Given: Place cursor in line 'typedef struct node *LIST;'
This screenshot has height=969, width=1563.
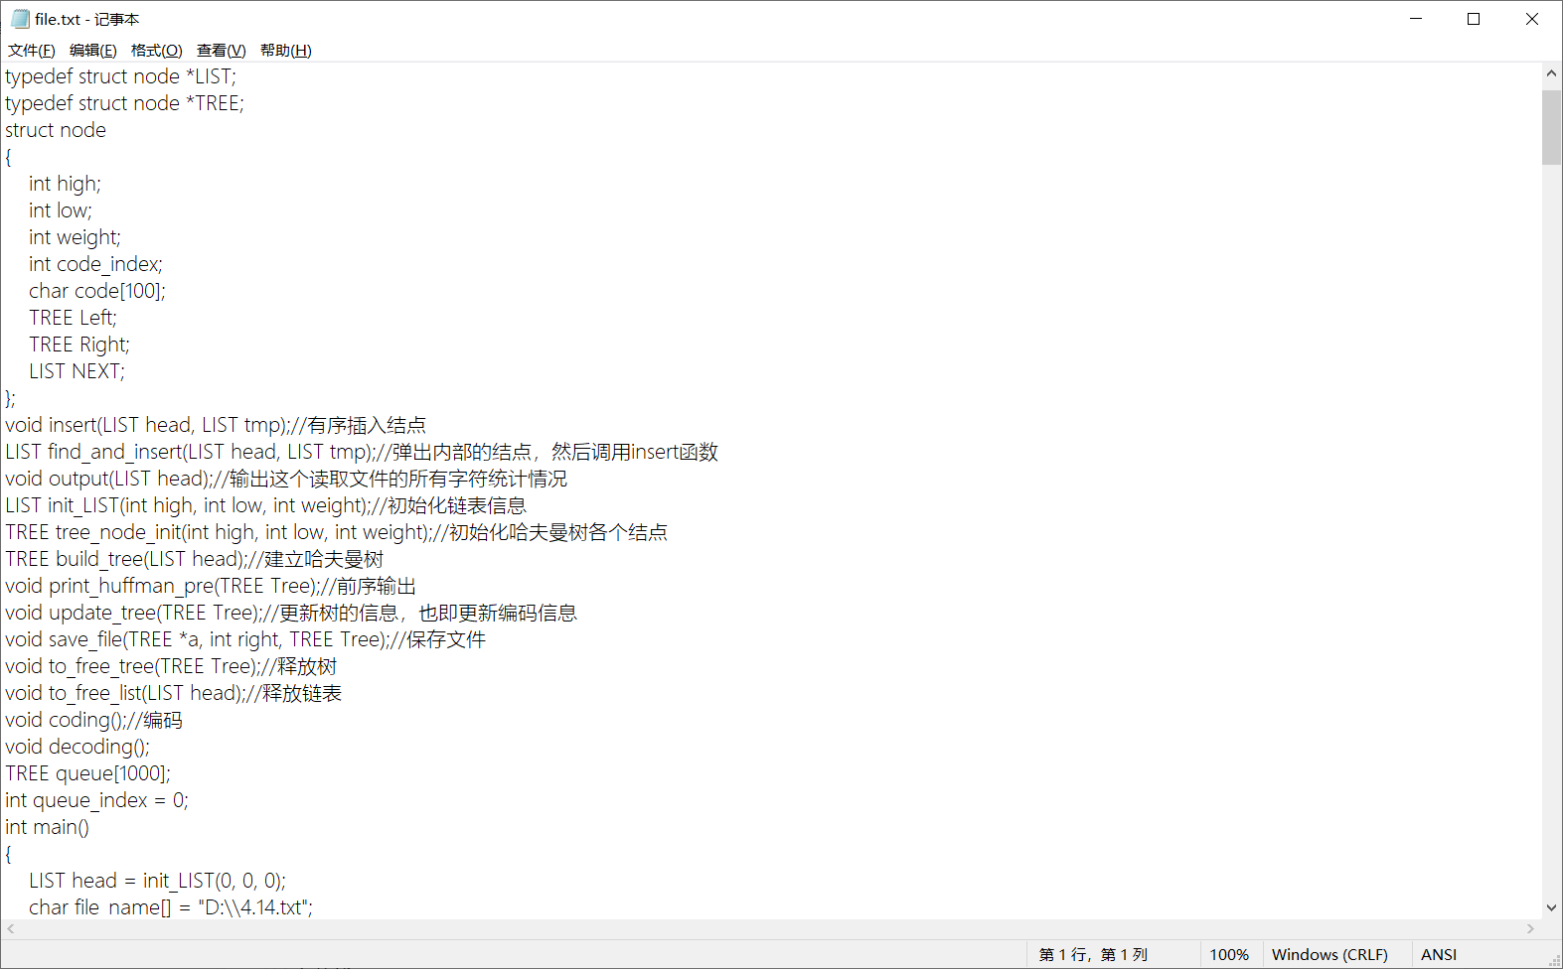Looking at the screenshot, I should 121,76.
